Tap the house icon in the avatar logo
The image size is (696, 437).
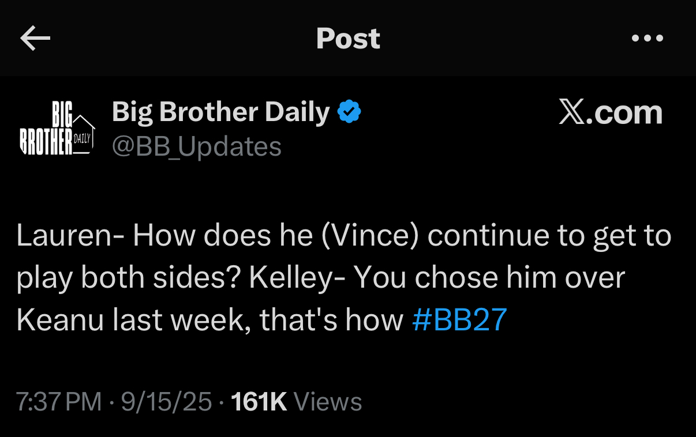click(84, 133)
